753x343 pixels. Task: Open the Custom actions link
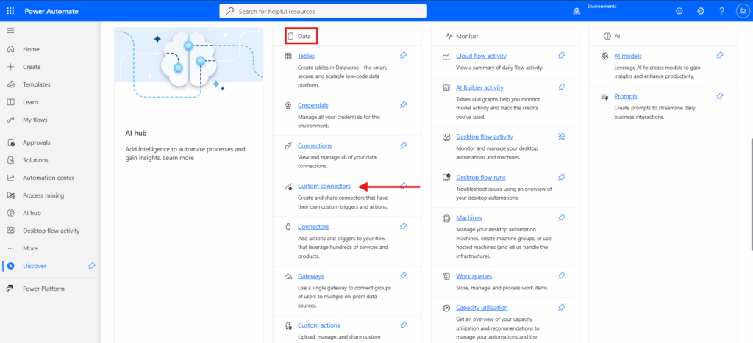(319, 325)
